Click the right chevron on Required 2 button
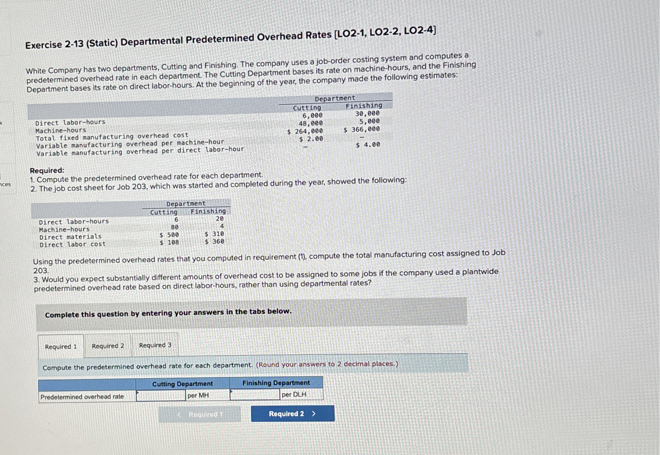This screenshot has width=660, height=455. point(314,414)
